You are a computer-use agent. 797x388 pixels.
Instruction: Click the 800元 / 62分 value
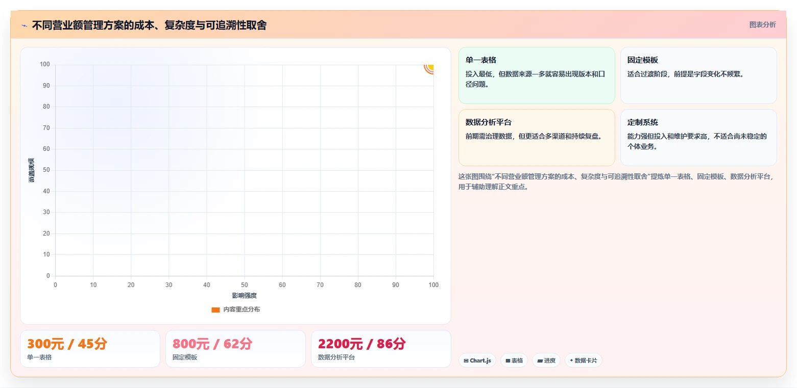tap(212, 344)
